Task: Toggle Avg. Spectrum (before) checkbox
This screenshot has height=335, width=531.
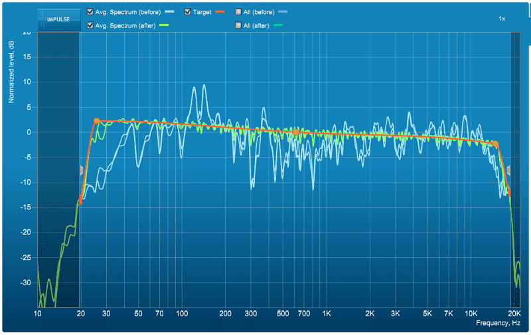Action: (x=90, y=12)
